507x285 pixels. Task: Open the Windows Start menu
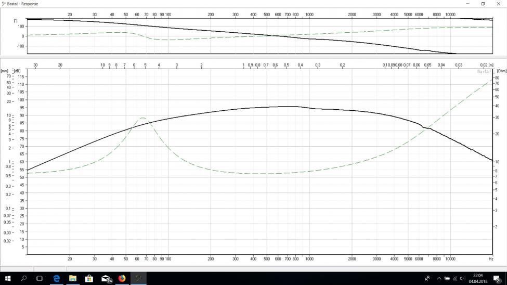8,279
